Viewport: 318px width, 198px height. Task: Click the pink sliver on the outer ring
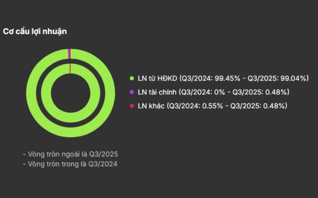click(70, 53)
